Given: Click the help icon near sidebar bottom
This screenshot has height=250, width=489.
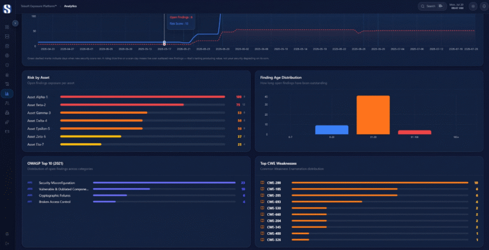Looking at the screenshot, I should [x=7, y=234].
